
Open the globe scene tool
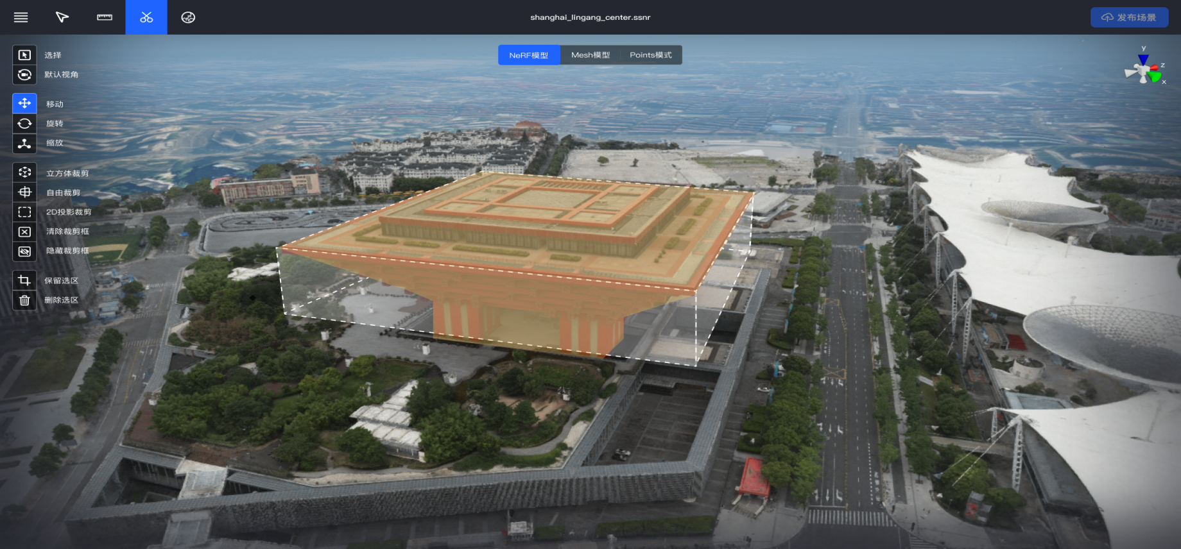[x=188, y=17]
